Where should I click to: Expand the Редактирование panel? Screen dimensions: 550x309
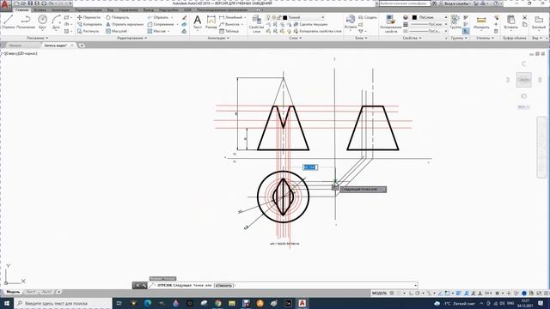click(131, 38)
